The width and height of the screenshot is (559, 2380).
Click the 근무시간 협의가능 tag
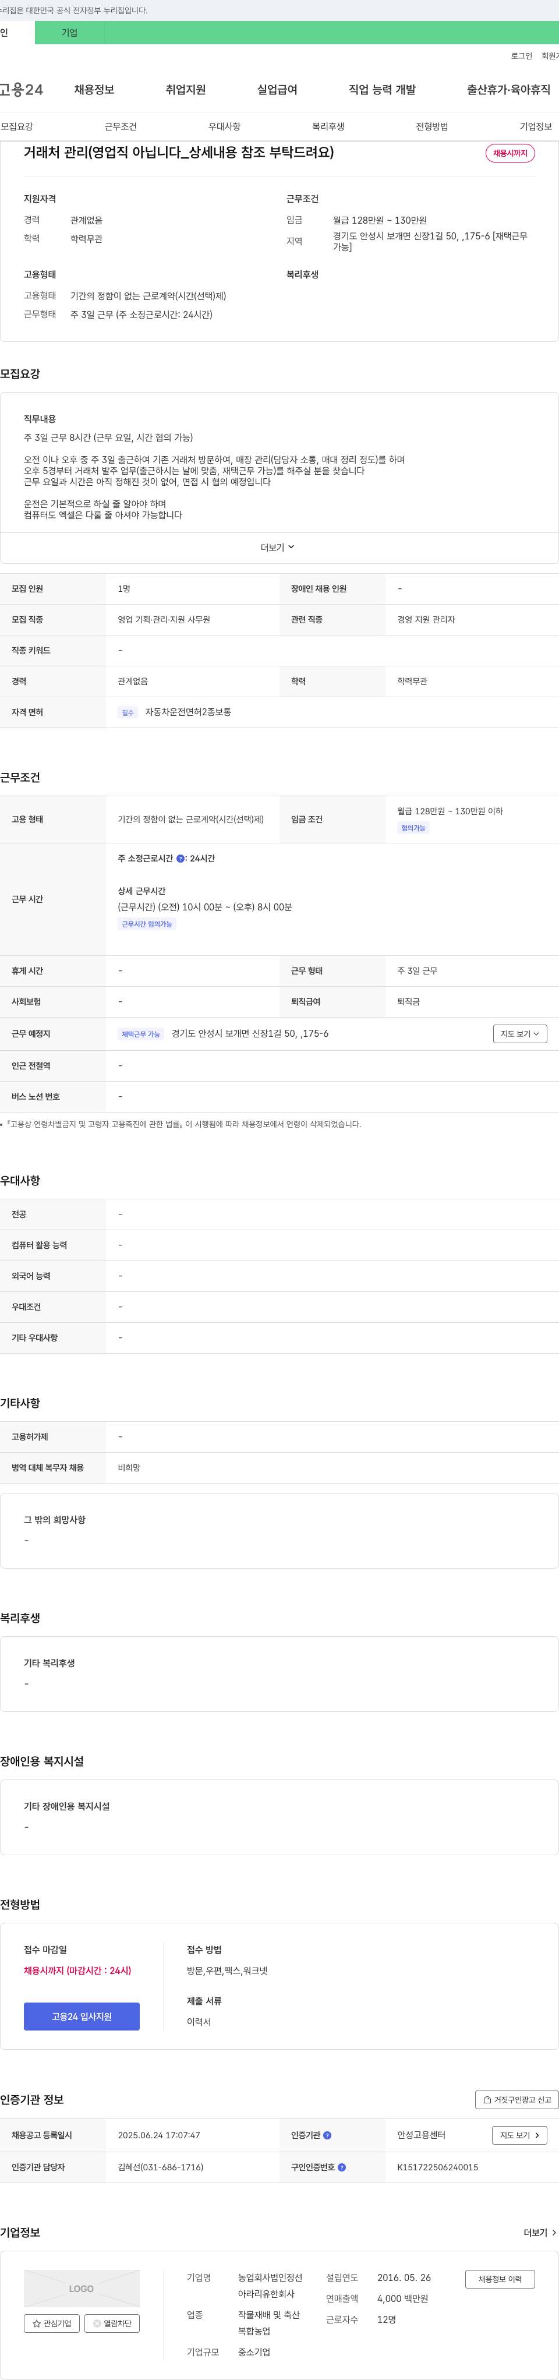coord(147,924)
